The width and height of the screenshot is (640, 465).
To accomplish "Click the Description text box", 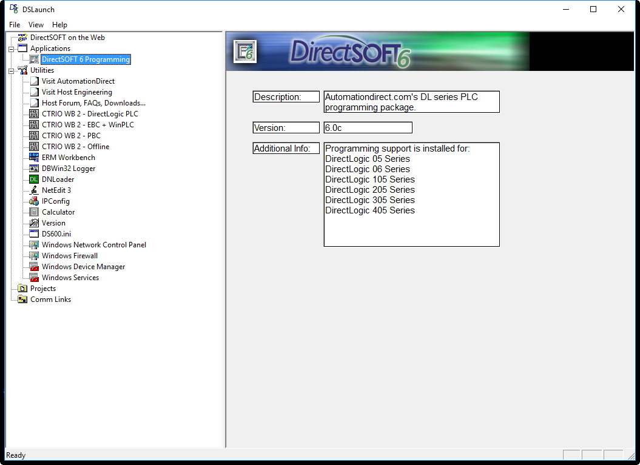I will pos(411,102).
